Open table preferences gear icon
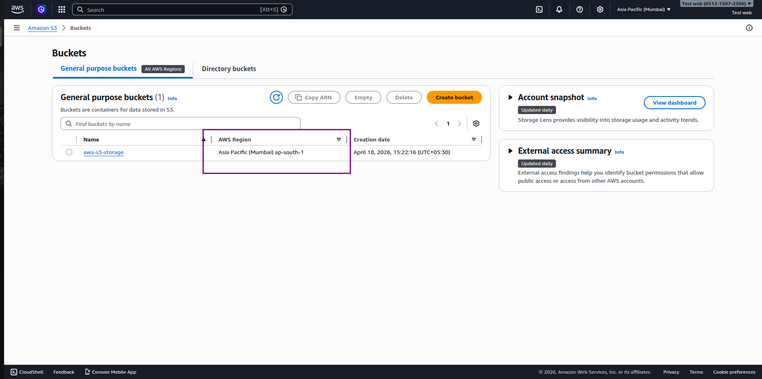This screenshot has height=379, width=762. (476, 123)
